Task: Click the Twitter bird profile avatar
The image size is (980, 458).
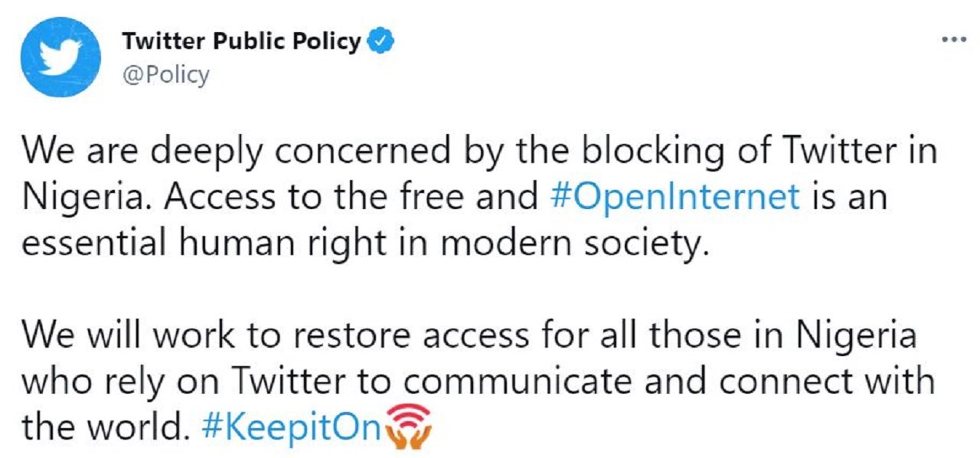Action: [61, 57]
